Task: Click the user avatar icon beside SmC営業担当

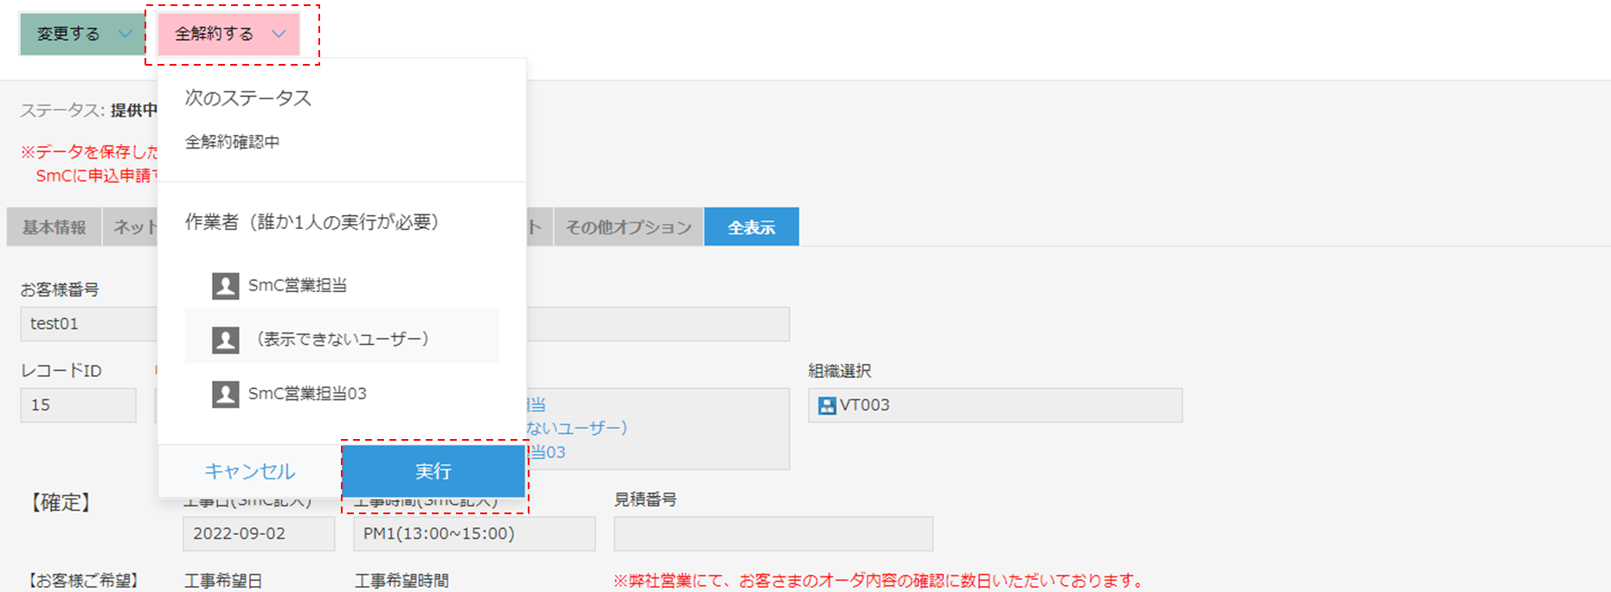Action: [226, 286]
